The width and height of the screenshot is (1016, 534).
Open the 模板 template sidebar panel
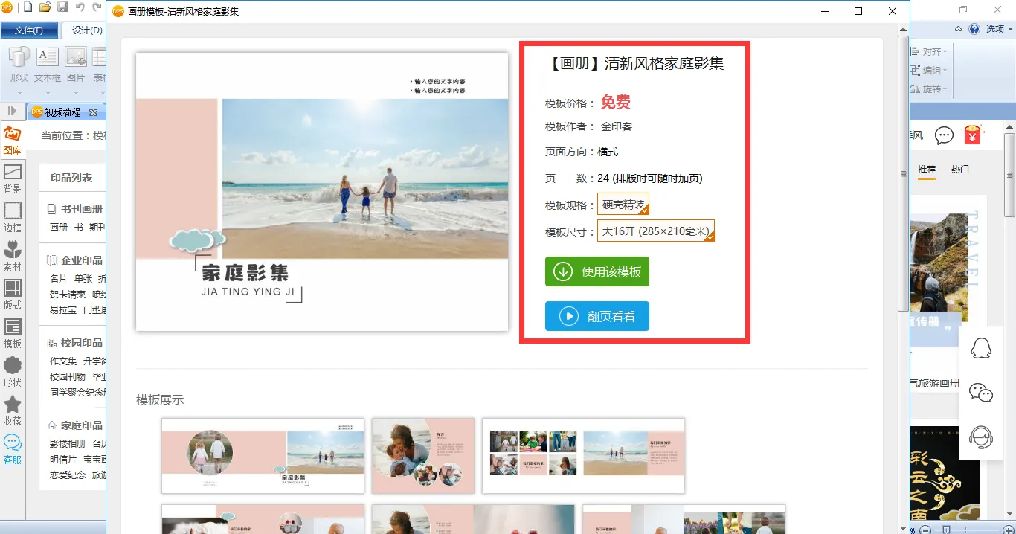[x=13, y=334]
